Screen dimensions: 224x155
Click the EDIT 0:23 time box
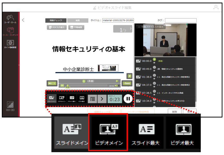[x=115, y=99]
